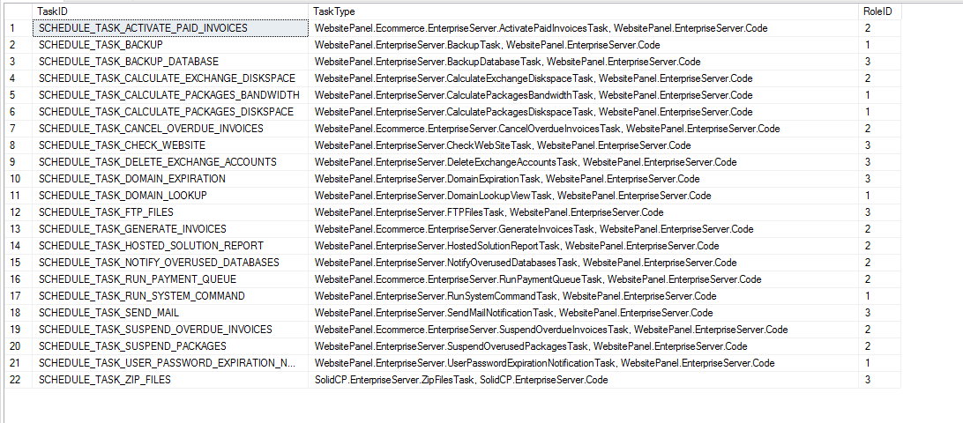The width and height of the screenshot is (963, 423).
Task: Click the RunPaymentQueueTask TaskType cell
Action: click(584, 279)
